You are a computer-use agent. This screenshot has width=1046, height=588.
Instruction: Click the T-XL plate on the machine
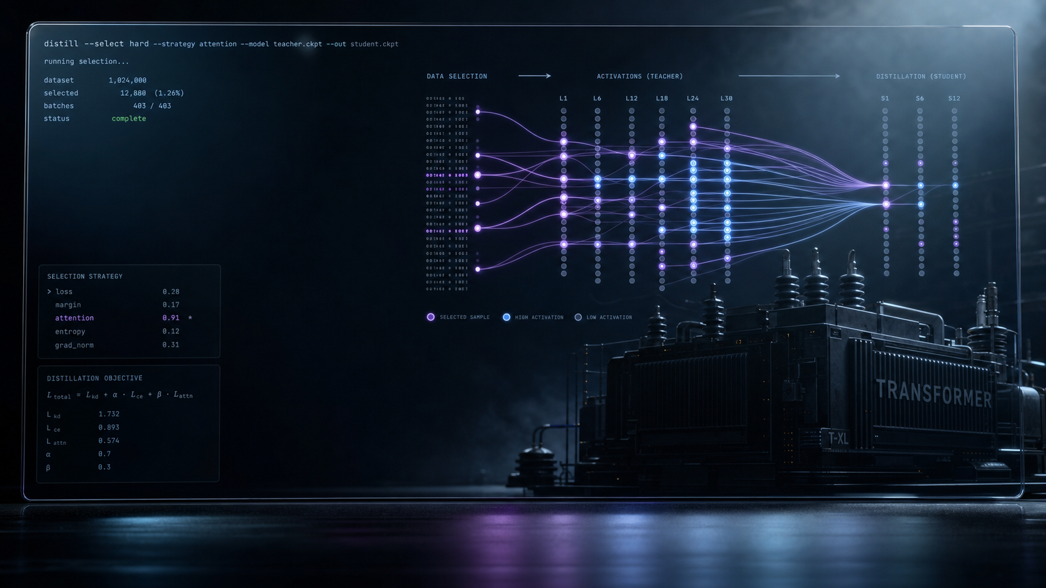coord(838,439)
